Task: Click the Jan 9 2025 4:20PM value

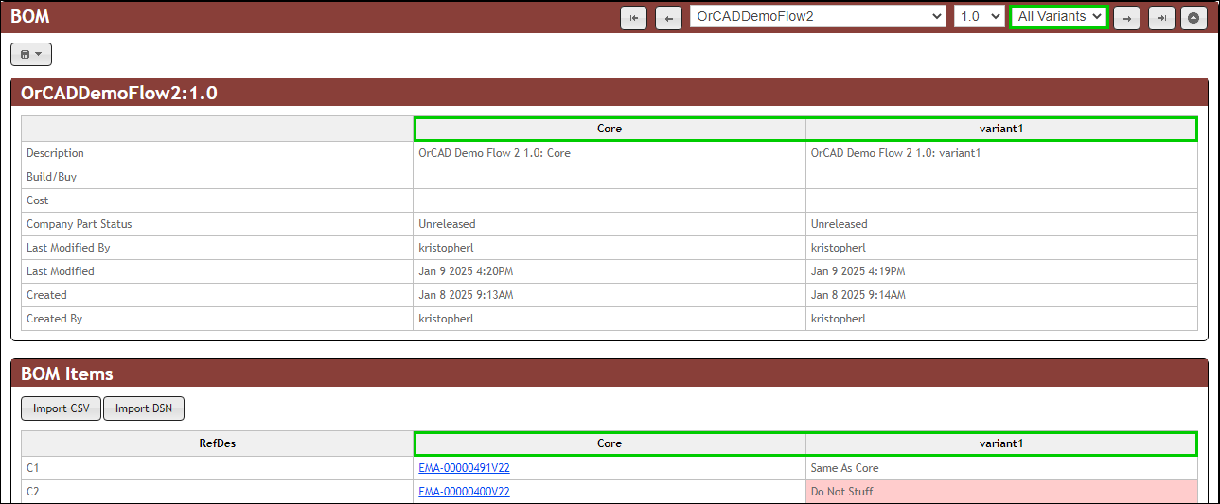Action: (466, 271)
